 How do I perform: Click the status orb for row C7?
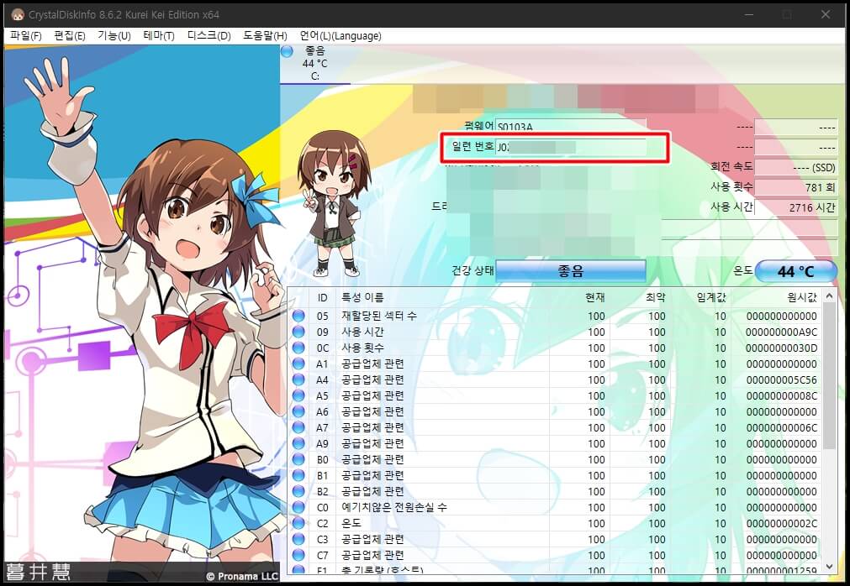coord(298,555)
